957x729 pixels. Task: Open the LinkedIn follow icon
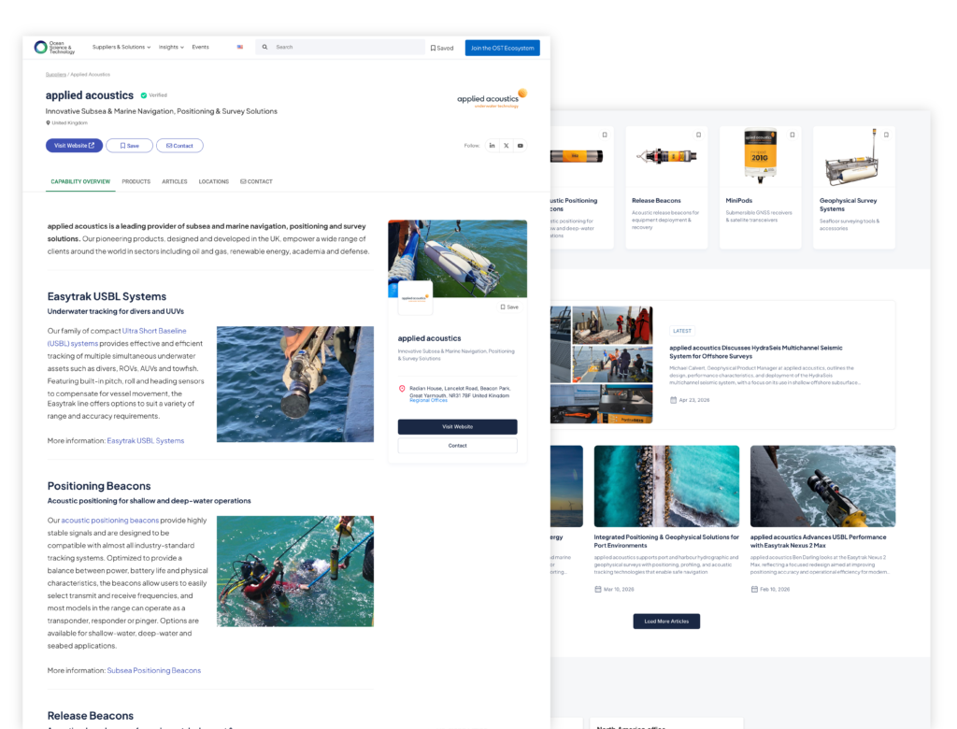pyautogui.click(x=492, y=145)
